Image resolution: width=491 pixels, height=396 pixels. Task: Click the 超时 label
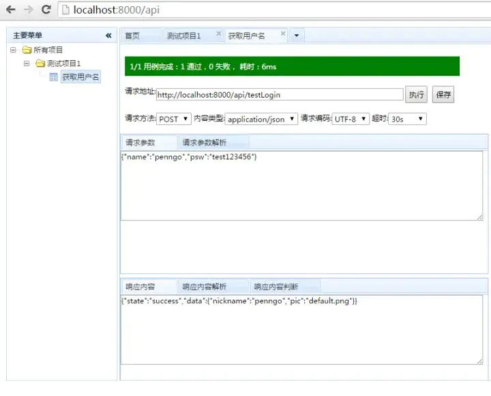tap(380, 118)
